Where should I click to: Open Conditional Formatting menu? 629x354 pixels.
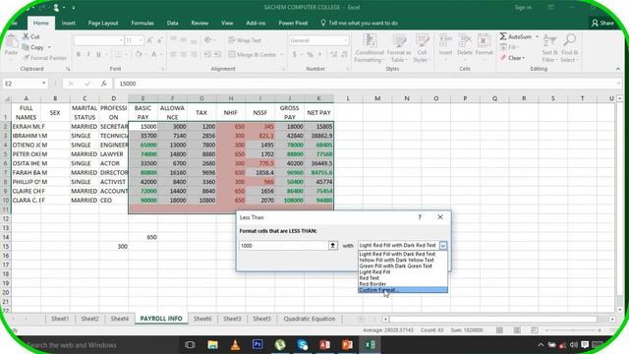pos(370,48)
